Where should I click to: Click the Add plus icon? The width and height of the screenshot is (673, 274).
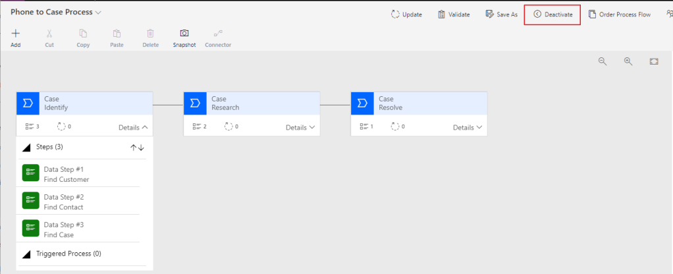(16, 33)
